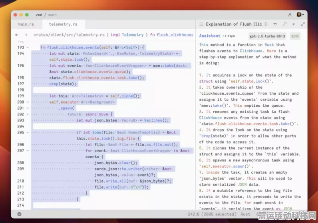The image size is (318, 223).
Task: Open the user avatar menu in title bar
Action: pos(300,15)
